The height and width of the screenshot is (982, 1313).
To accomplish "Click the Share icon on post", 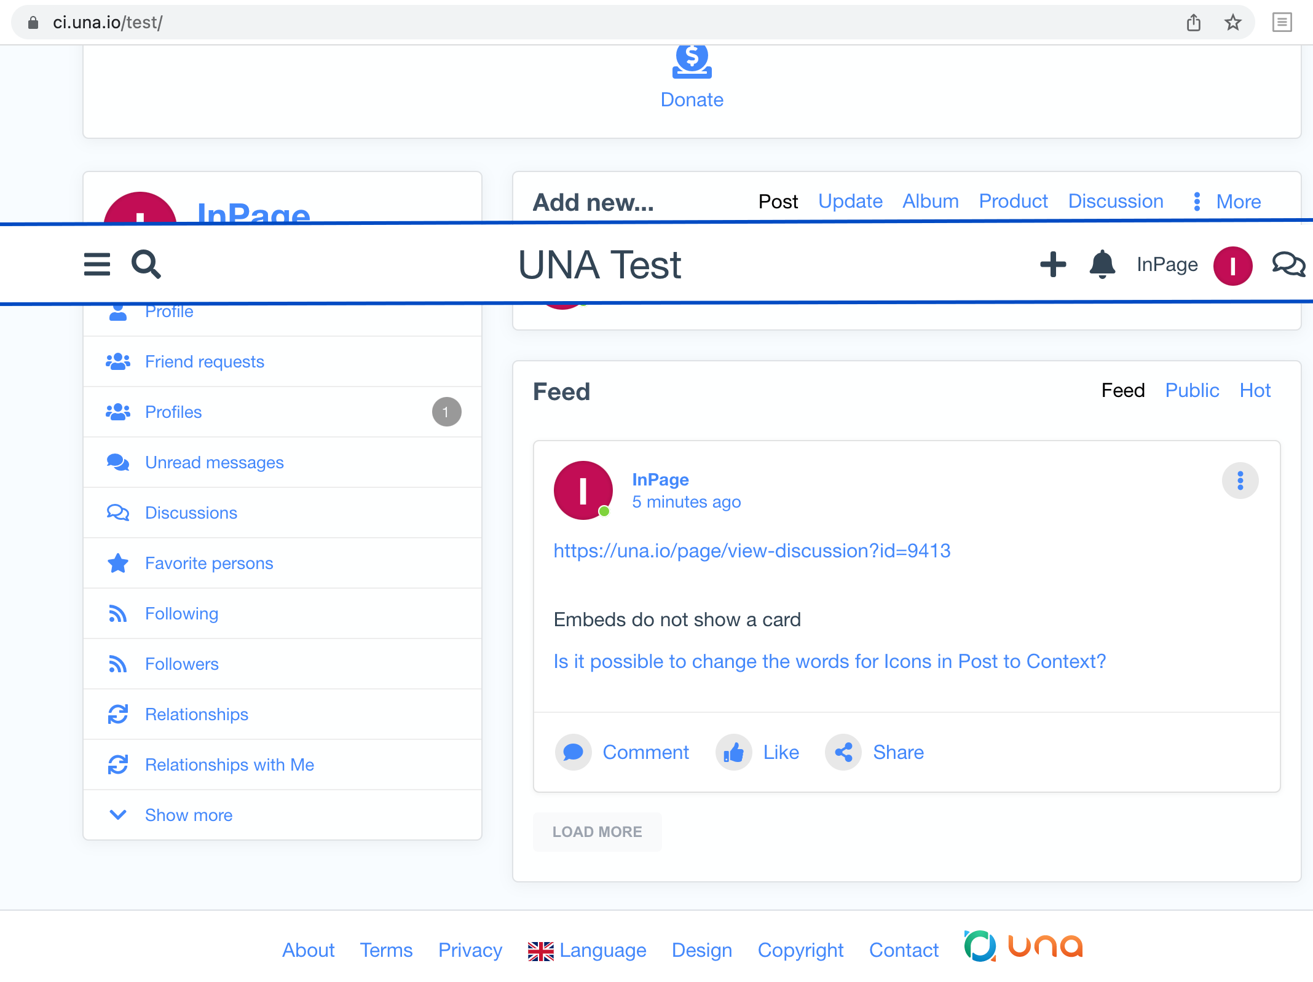I will 843,752.
